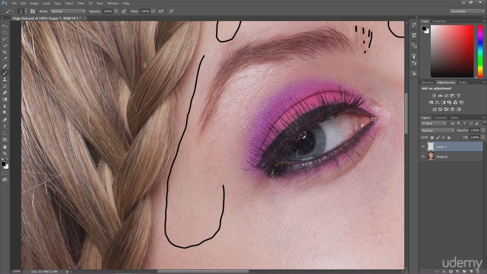Screen dimensions: 487x274
Task: Open the layer Fill dropdown arrow
Action: tap(483, 137)
